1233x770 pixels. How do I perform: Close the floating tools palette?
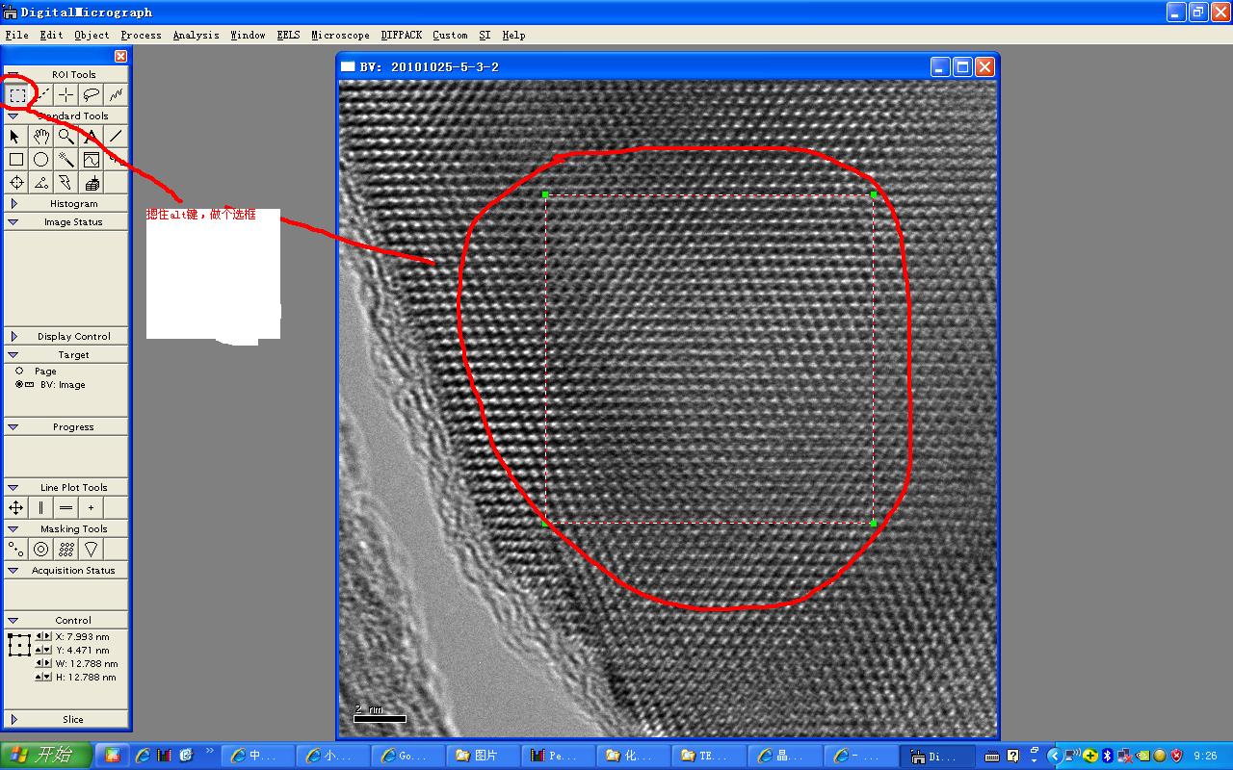click(120, 57)
